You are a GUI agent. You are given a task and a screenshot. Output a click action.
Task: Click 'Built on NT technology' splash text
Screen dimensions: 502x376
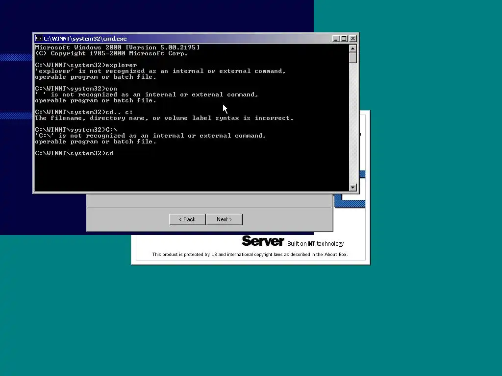[315, 244]
